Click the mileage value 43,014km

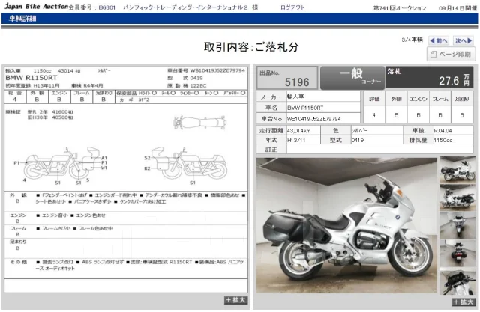[x=303, y=131]
